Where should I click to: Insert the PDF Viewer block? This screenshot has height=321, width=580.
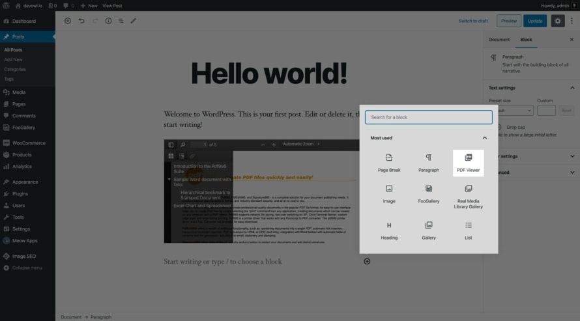[x=468, y=162]
